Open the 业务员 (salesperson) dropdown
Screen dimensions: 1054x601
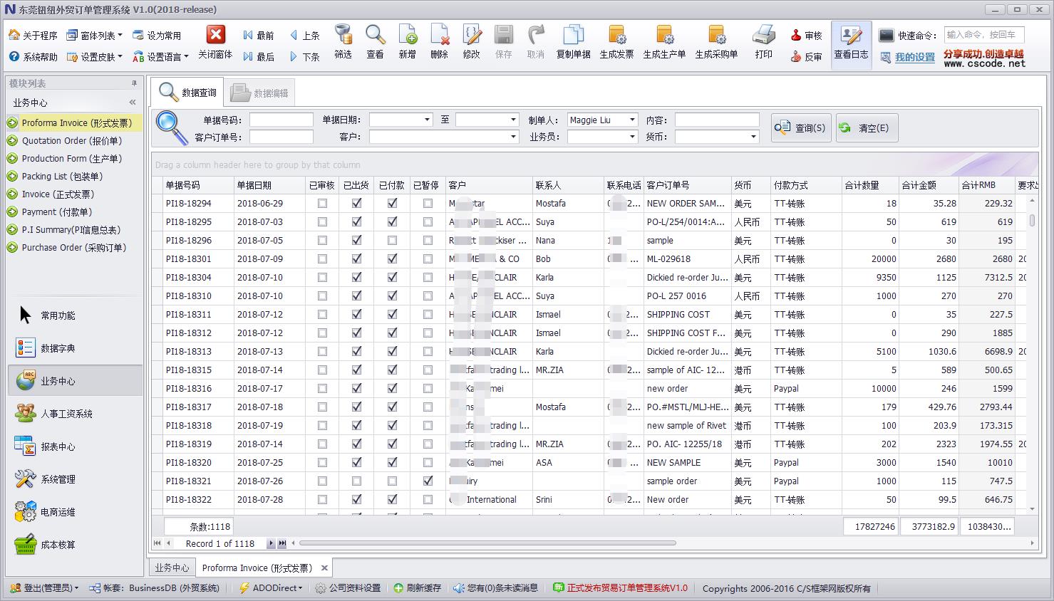click(x=631, y=137)
